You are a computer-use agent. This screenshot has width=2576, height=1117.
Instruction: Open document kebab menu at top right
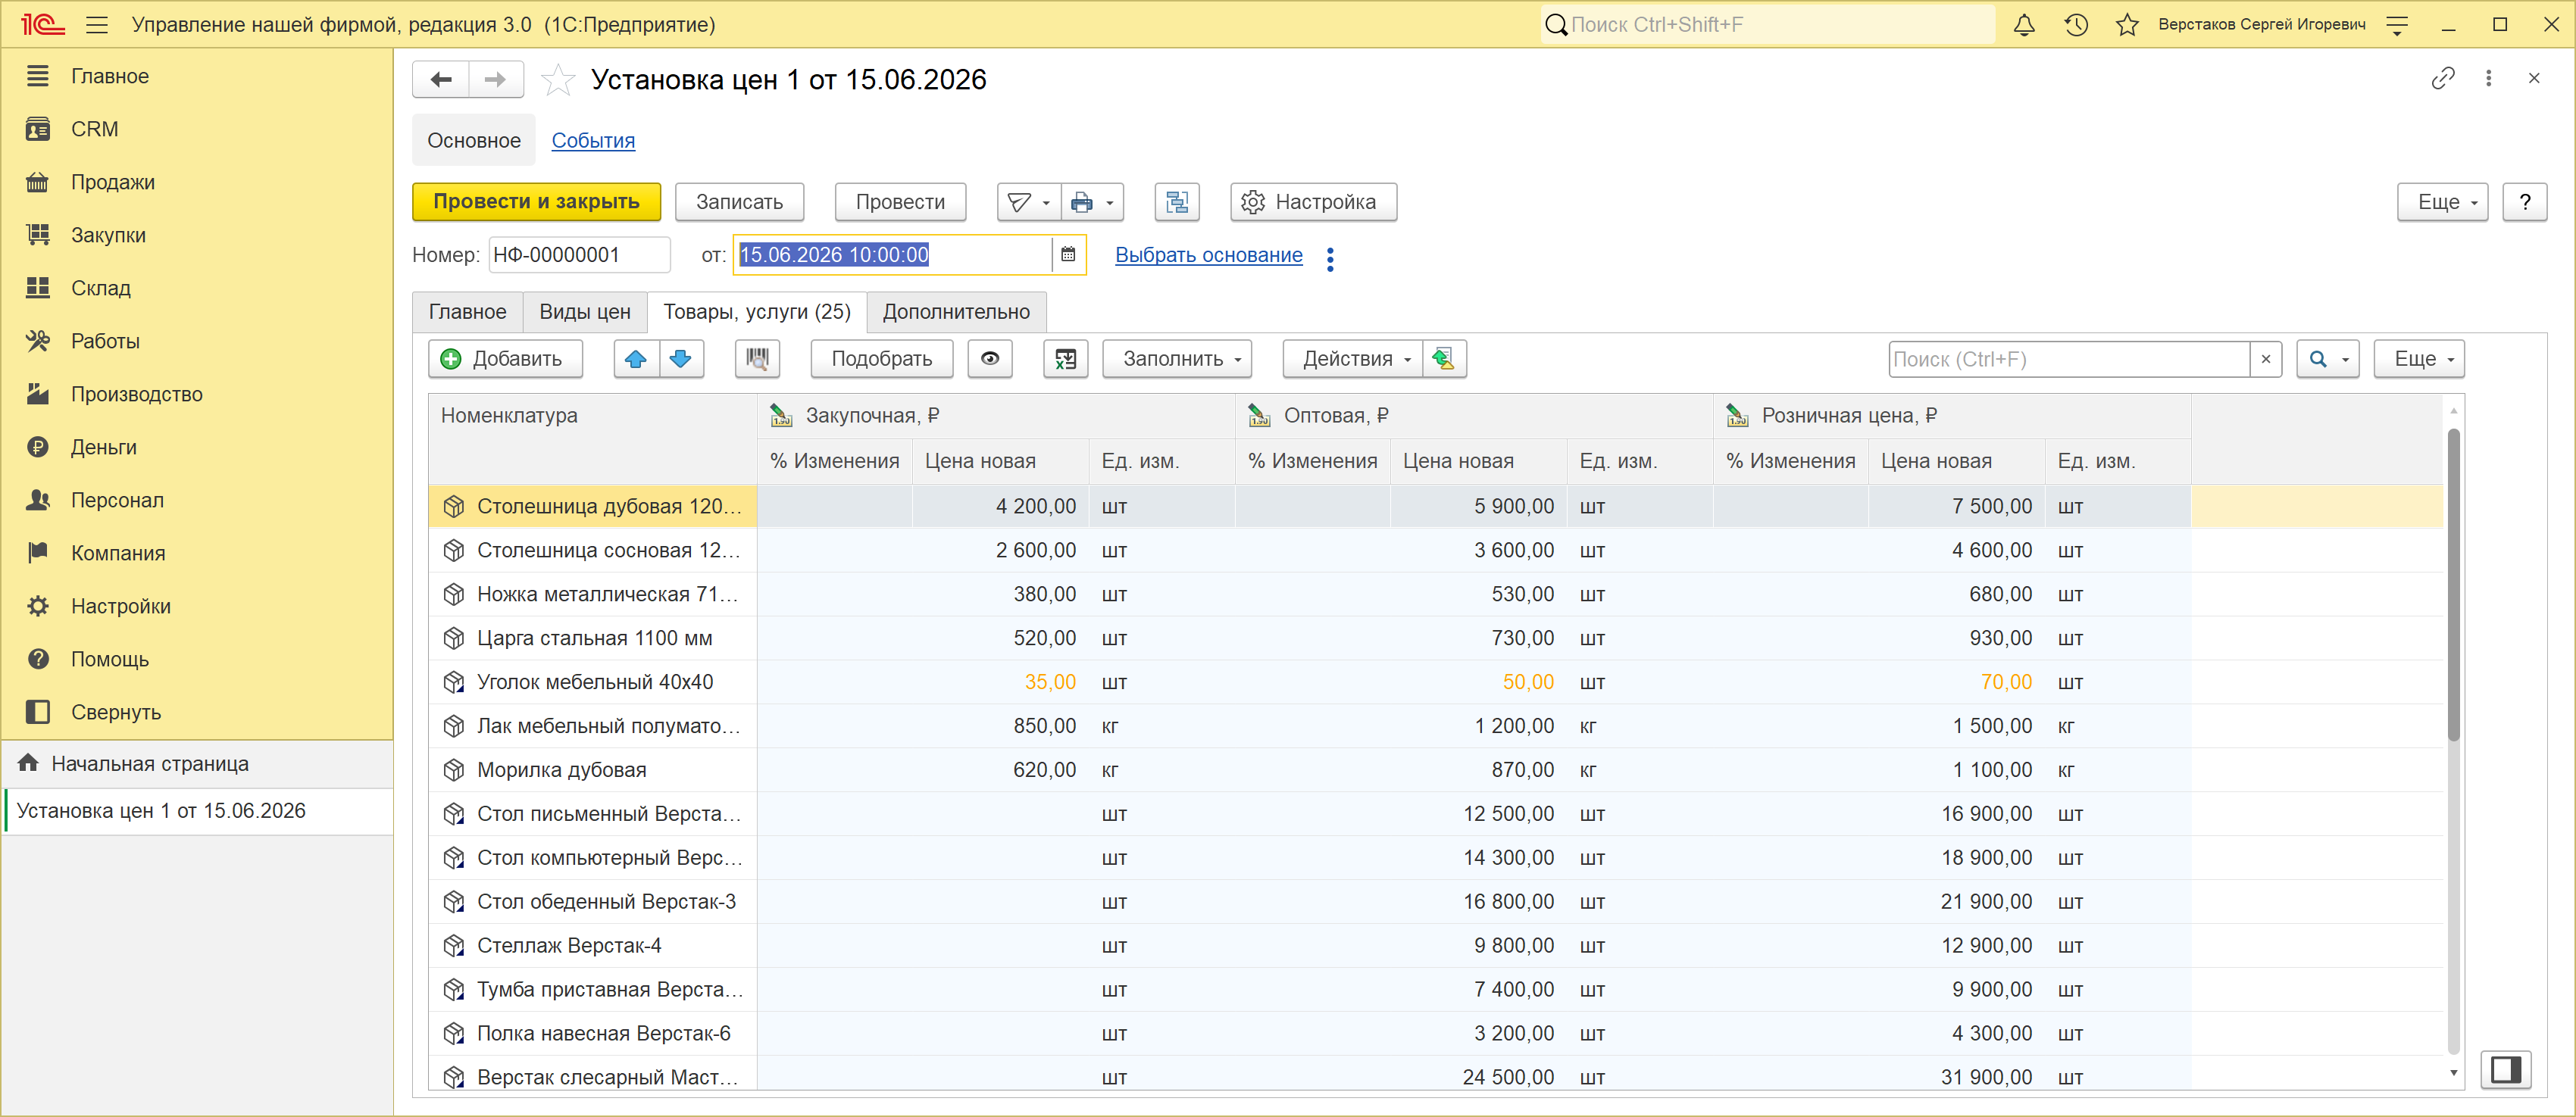tap(2489, 78)
